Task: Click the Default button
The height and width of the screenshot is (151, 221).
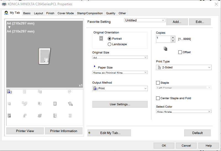Action: (198, 133)
